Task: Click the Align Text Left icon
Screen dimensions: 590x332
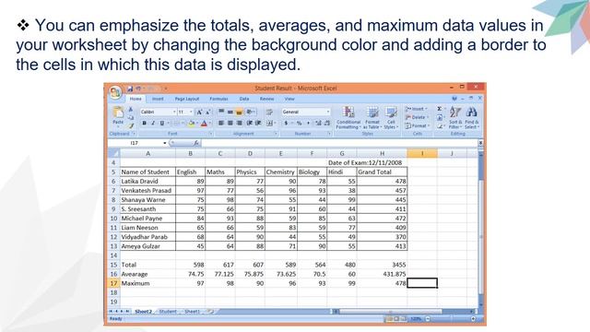Action: point(221,123)
